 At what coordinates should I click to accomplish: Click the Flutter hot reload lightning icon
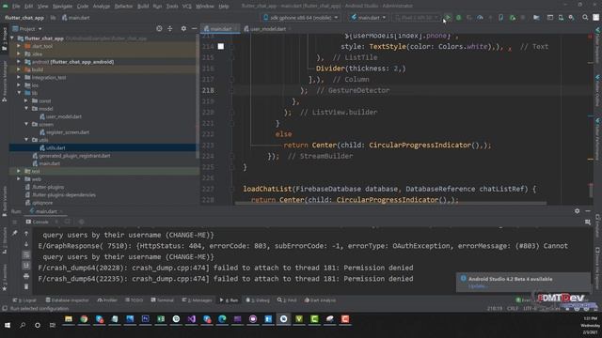coord(490,18)
